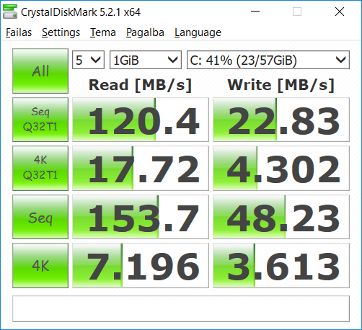362x330 pixels.
Task: Run the Seq test button
Action: click(40, 217)
